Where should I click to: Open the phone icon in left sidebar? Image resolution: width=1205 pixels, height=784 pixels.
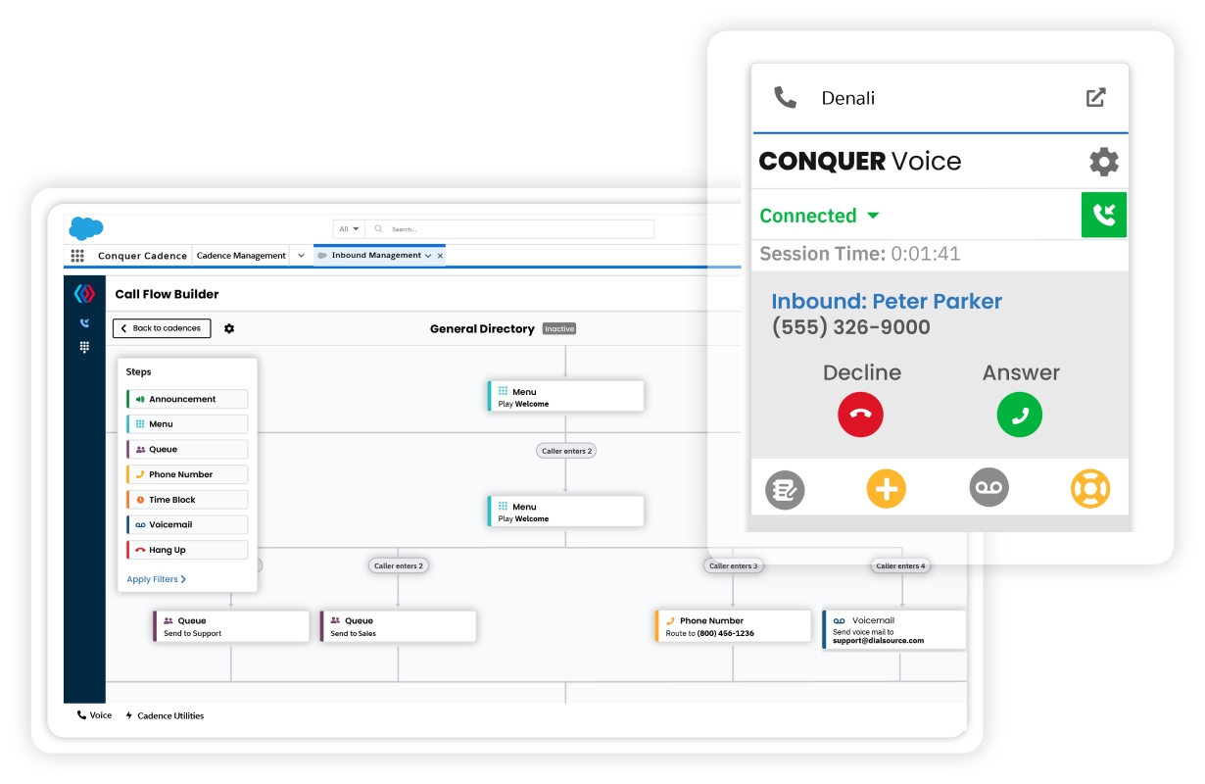coord(84,323)
